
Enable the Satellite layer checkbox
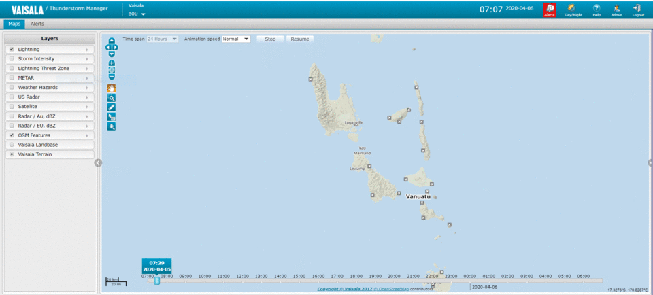tap(12, 107)
